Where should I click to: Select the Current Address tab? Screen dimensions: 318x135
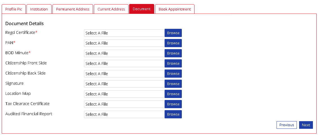(111, 9)
